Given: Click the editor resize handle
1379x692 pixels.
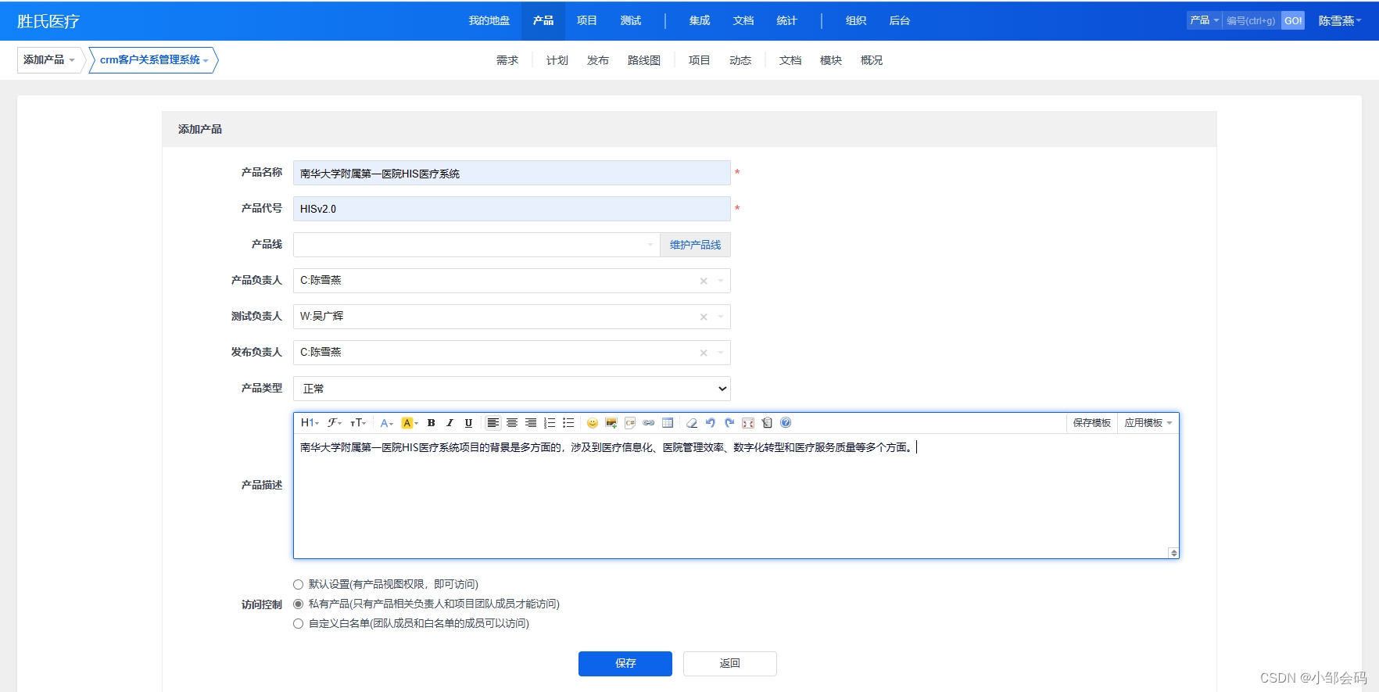Looking at the screenshot, I should [1173, 553].
